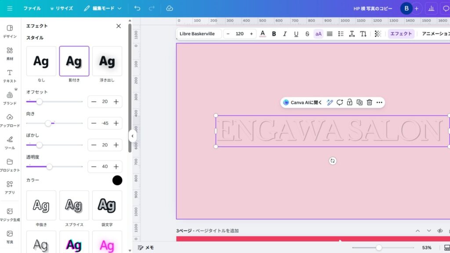
Task: Select the 浮き出し text style thumbnail
Action: [x=107, y=61]
